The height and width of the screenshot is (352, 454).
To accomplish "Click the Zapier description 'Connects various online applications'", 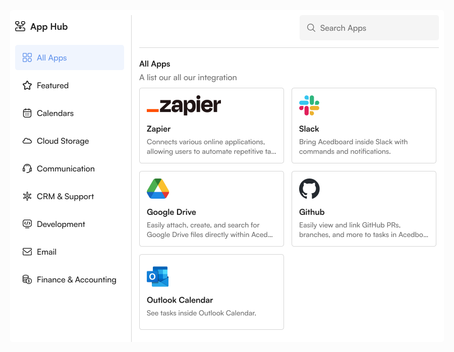I will (x=211, y=147).
